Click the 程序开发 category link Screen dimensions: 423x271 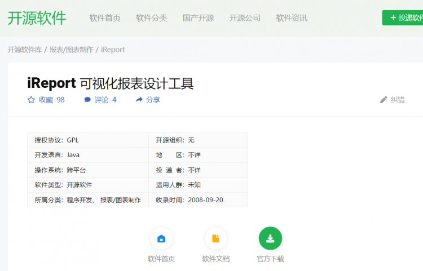80,200
